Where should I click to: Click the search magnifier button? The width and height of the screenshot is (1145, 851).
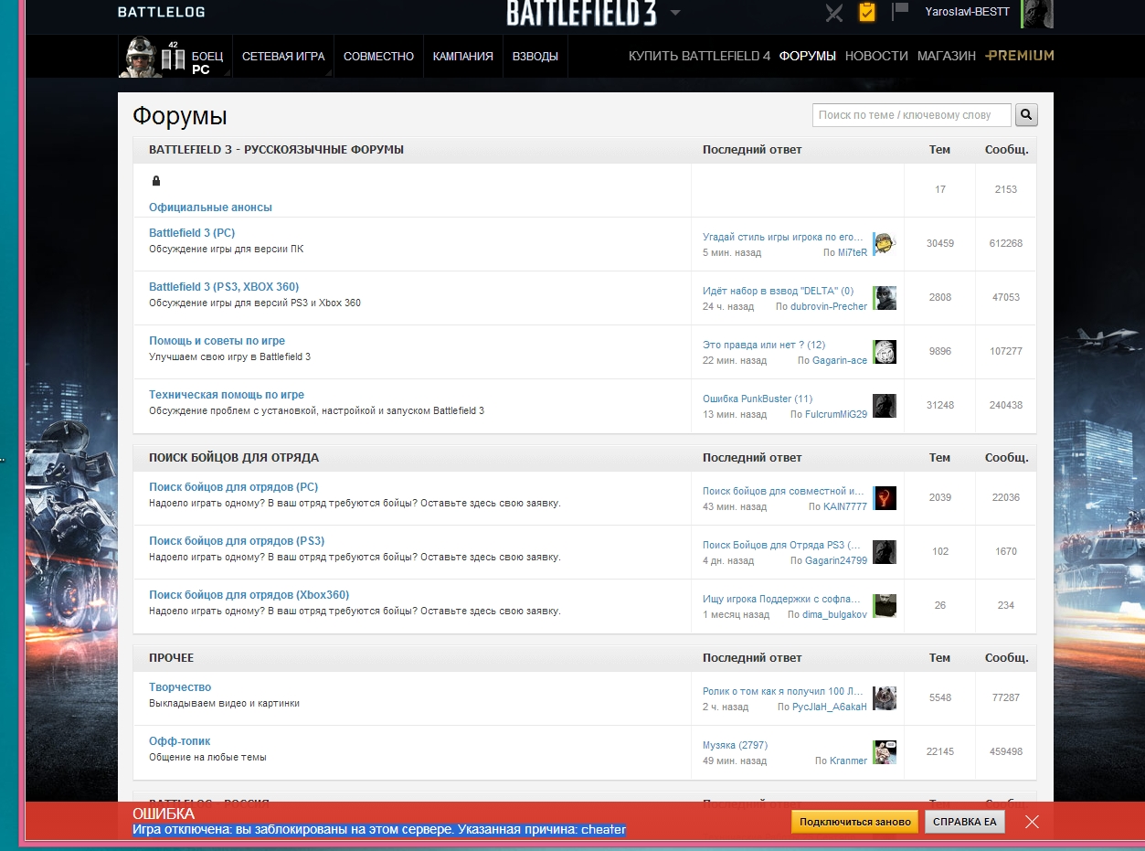(x=1026, y=114)
